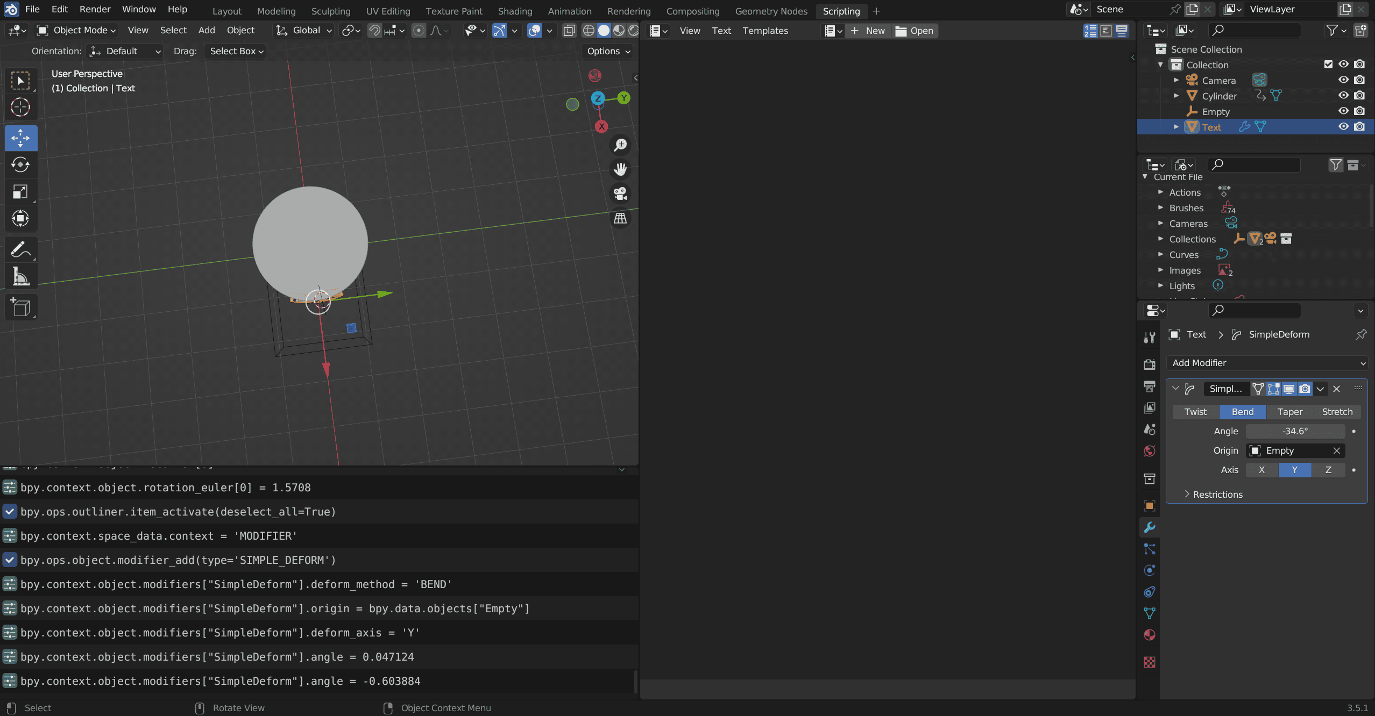Open the Templates menu in text editor
Image resolution: width=1375 pixels, height=716 pixels.
click(765, 31)
